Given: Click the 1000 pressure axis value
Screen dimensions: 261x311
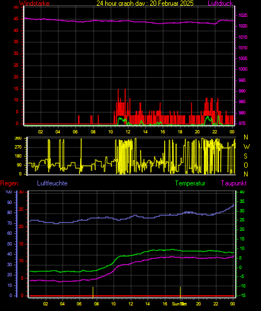Looking at the screenshot, I should (243, 69).
